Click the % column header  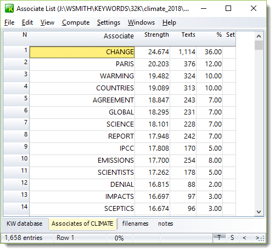click(210, 38)
